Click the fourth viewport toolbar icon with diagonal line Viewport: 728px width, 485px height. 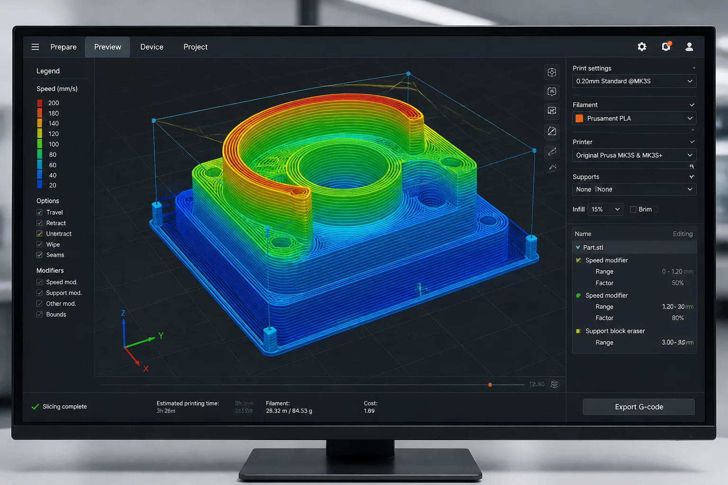(x=552, y=131)
